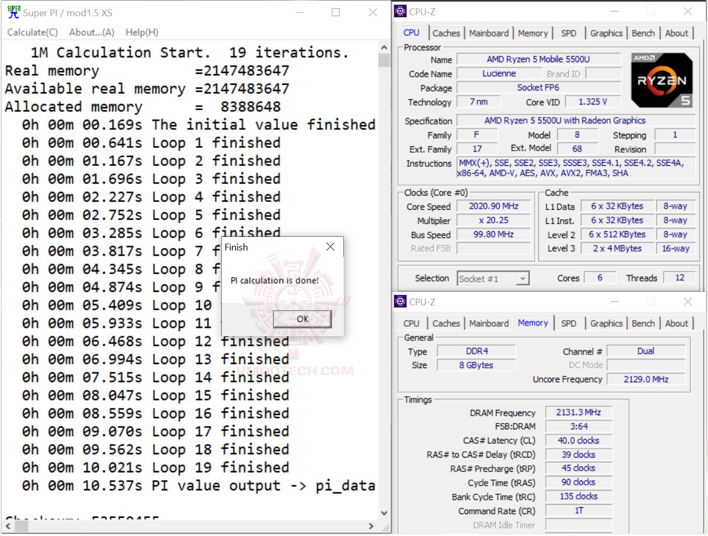The height and width of the screenshot is (536, 708).
Task: Click the 'Loop 19 finished' line in Super PI
Action: click(155, 467)
